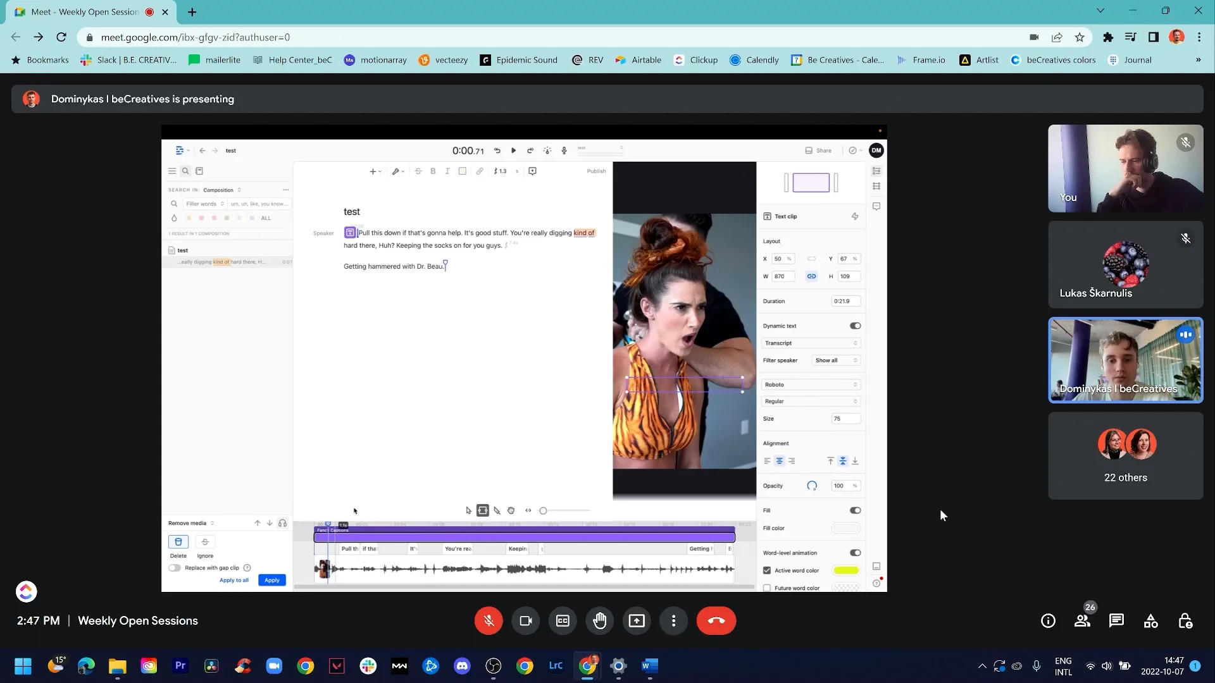Open the Regular font weight dropdown
Screen dimensions: 1215x683
click(811, 402)
